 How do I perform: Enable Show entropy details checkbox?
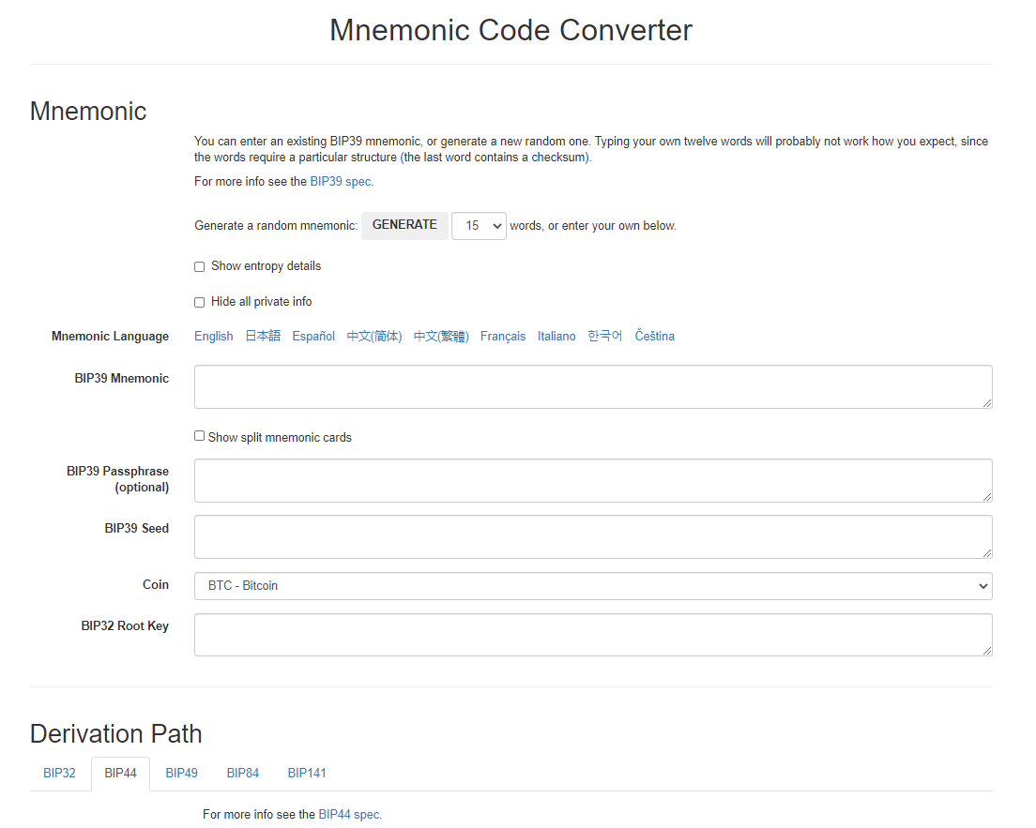coord(200,266)
